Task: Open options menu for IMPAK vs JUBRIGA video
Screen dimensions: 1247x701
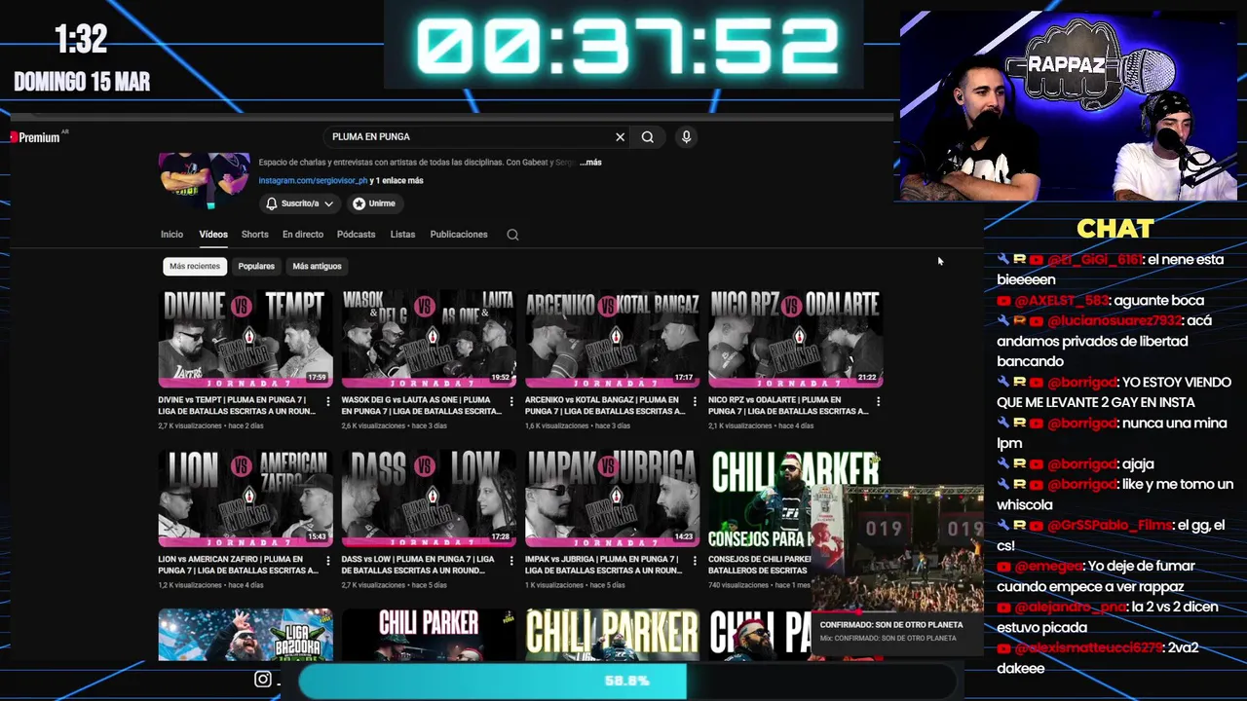Action: (x=695, y=561)
